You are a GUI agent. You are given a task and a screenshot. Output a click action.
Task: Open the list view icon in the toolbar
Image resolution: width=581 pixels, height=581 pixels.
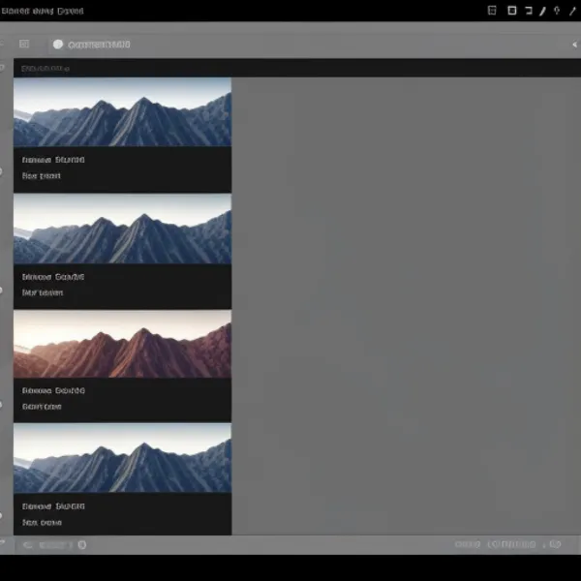tap(24, 44)
